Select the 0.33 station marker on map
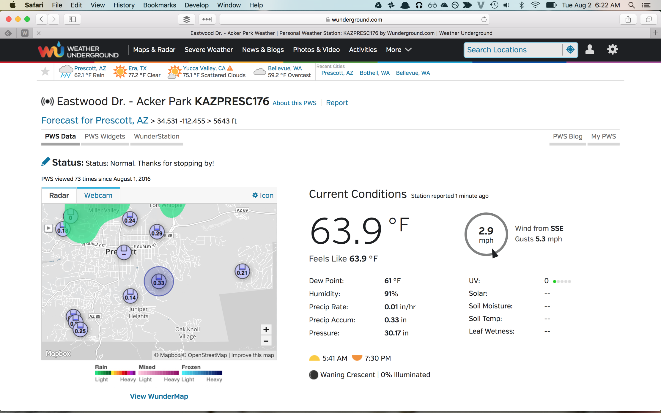661x413 pixels. coord(159,281)
